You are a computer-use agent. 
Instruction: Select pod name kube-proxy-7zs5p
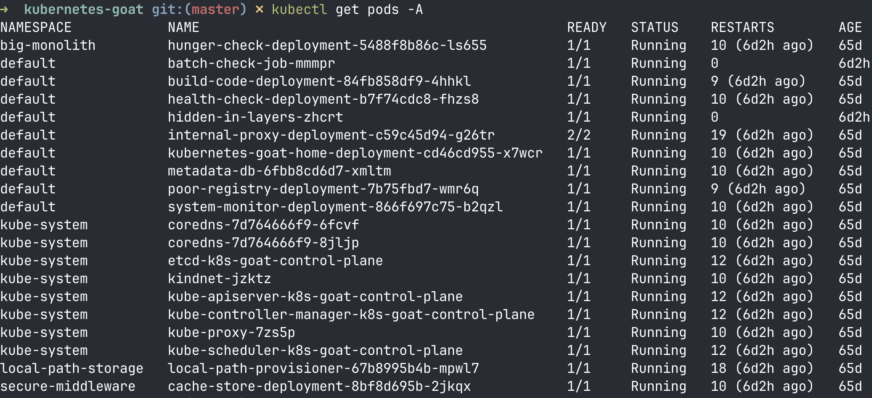tap(231, 332)
